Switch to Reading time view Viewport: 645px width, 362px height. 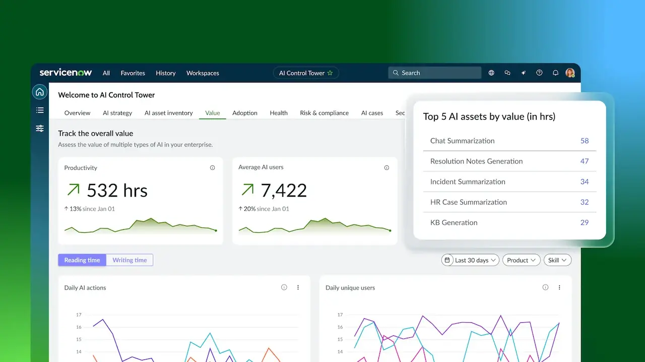tap(82, 260)
